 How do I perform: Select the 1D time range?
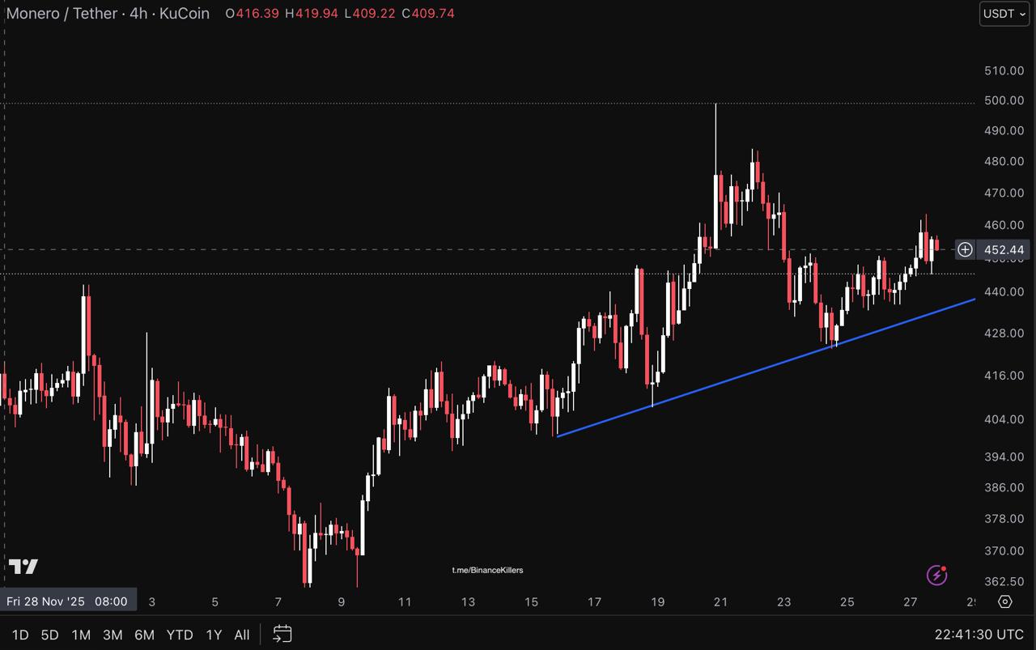[x=20, y=635]
